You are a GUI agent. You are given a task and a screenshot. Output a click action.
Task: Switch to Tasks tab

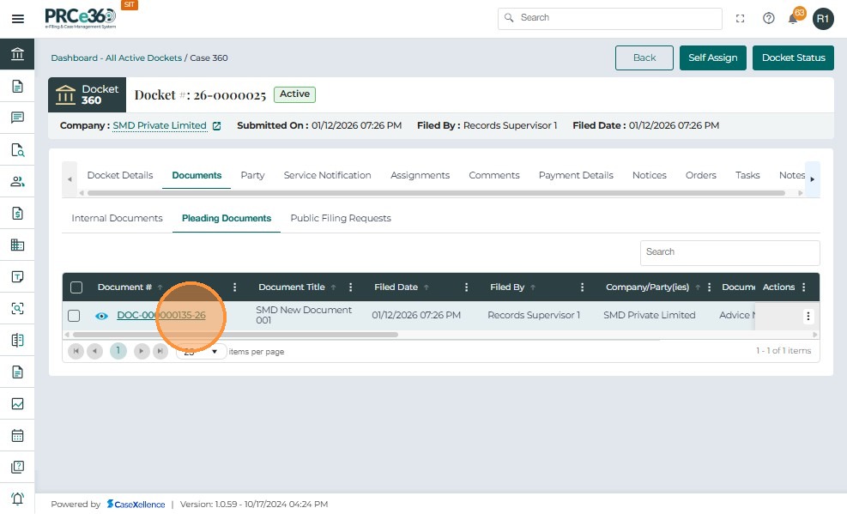[747, 175]
